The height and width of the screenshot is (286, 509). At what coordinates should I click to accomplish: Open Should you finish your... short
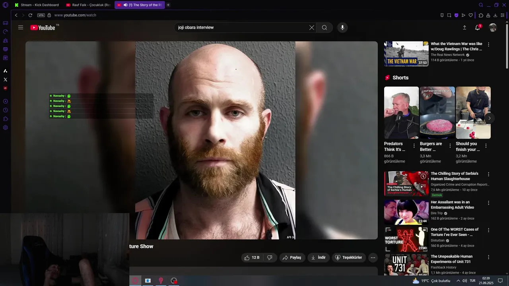[473, 112]
